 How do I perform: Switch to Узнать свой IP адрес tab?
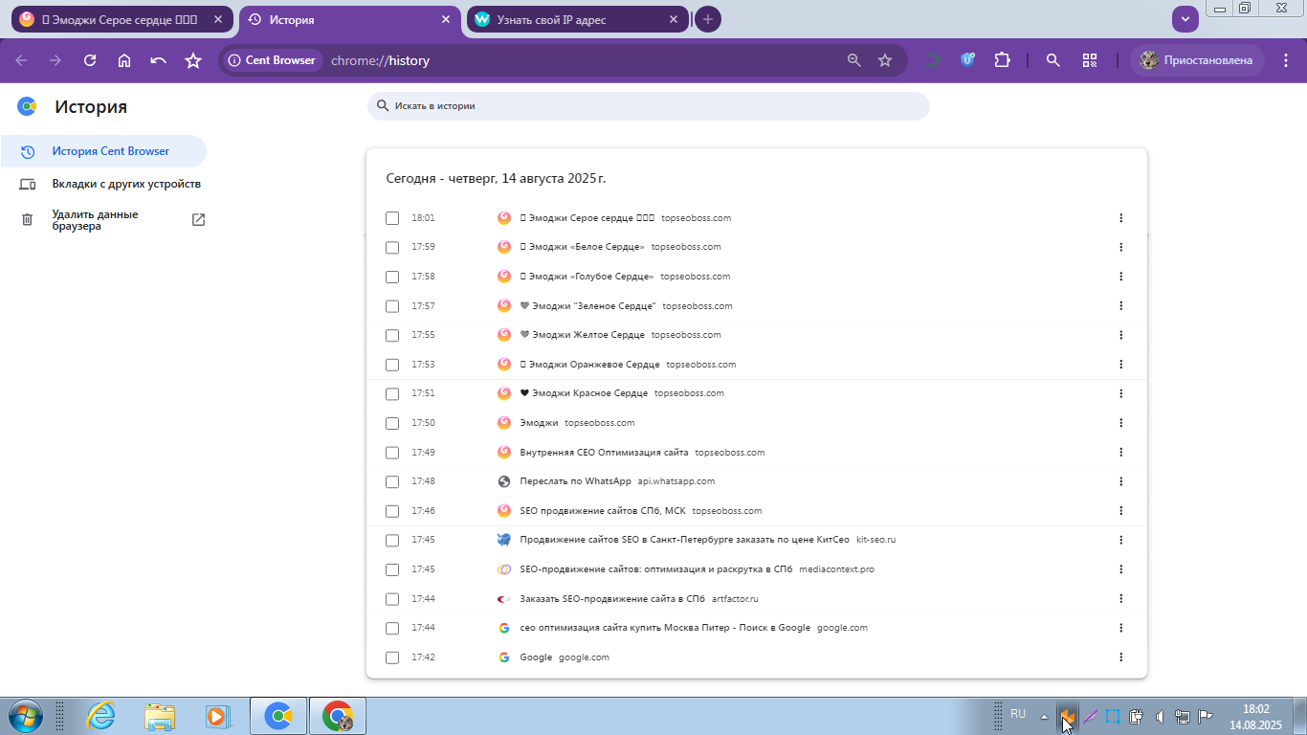click(577, 19)
